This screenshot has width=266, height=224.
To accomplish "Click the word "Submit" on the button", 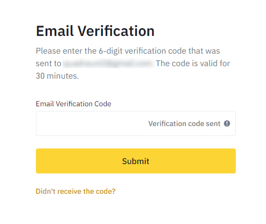I will (136, 161).
